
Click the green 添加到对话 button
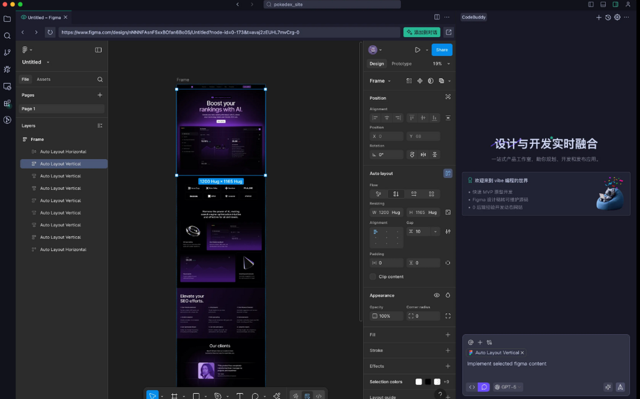[x=421, y=32]
